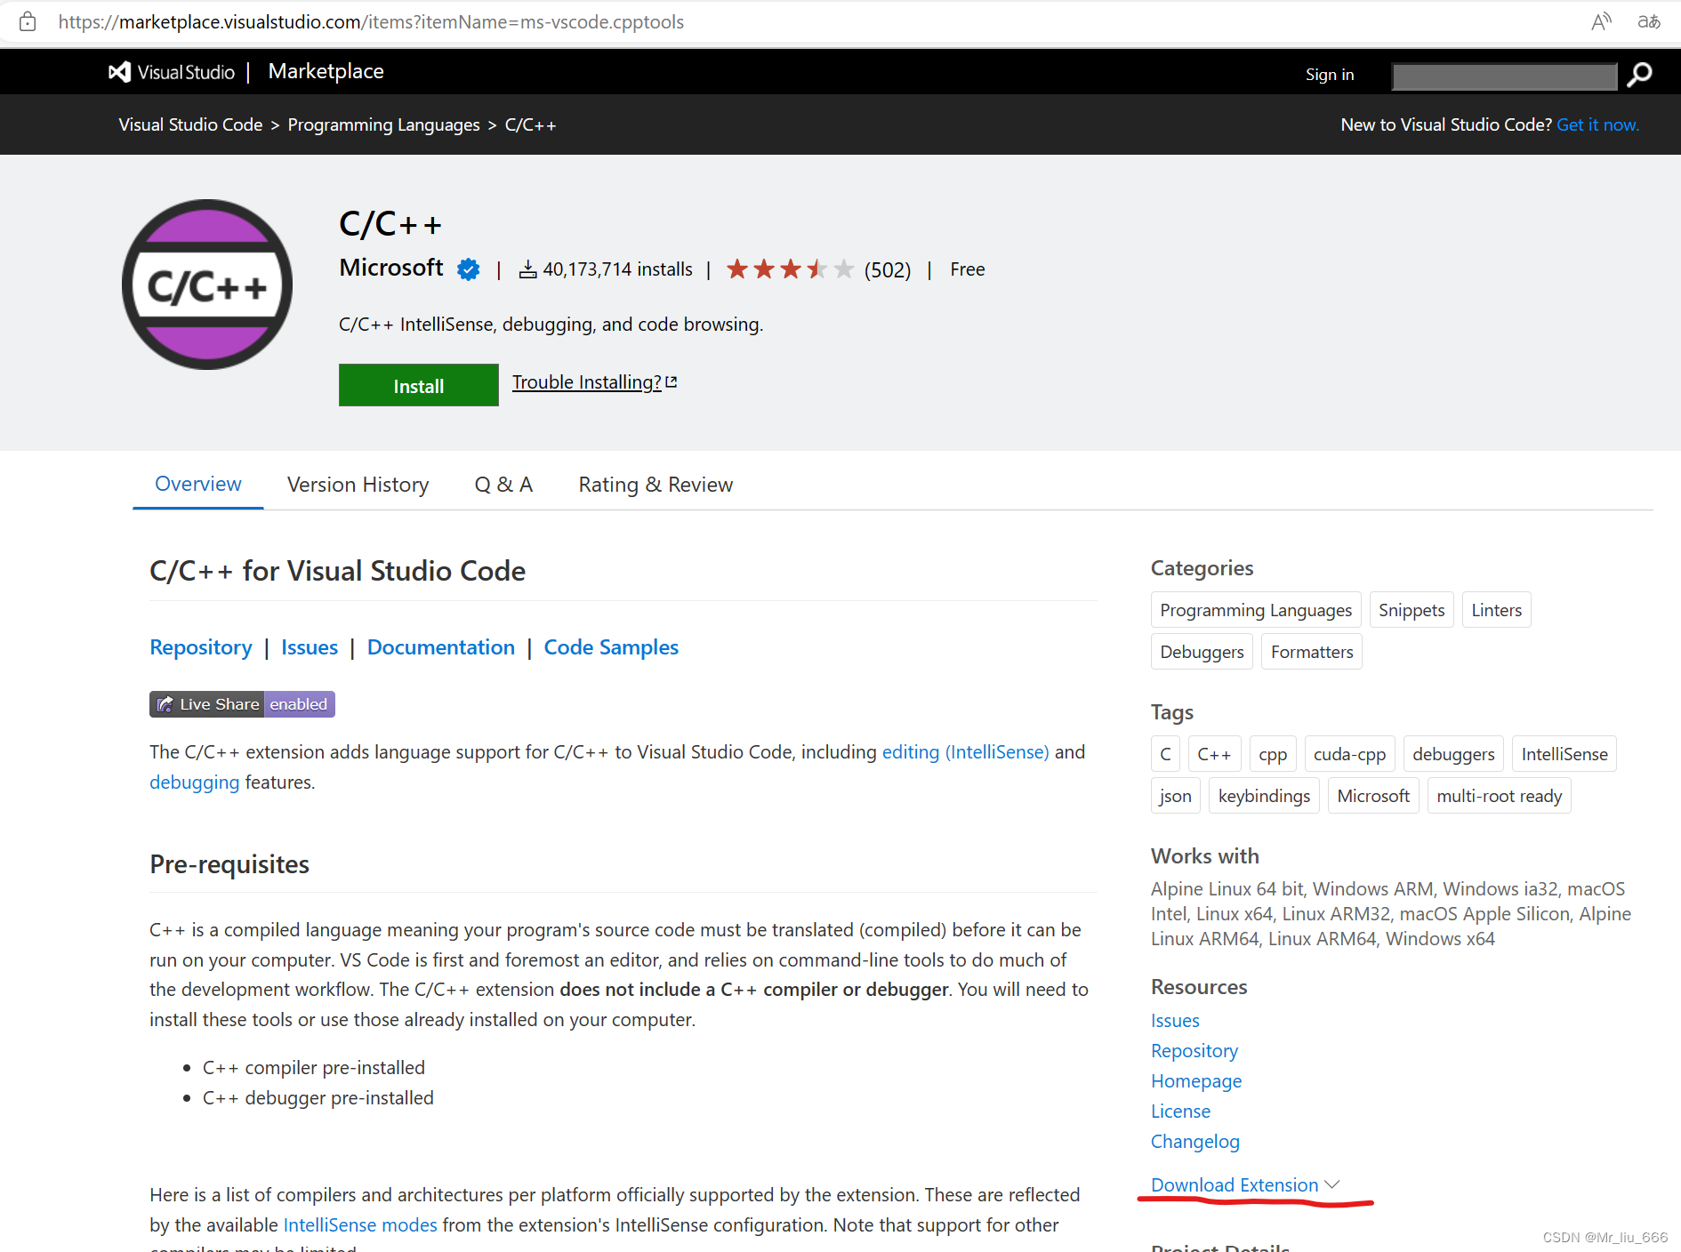Screen dimensions: 1681x1252
Task: Click the green Install button
Action: [418, 385]
